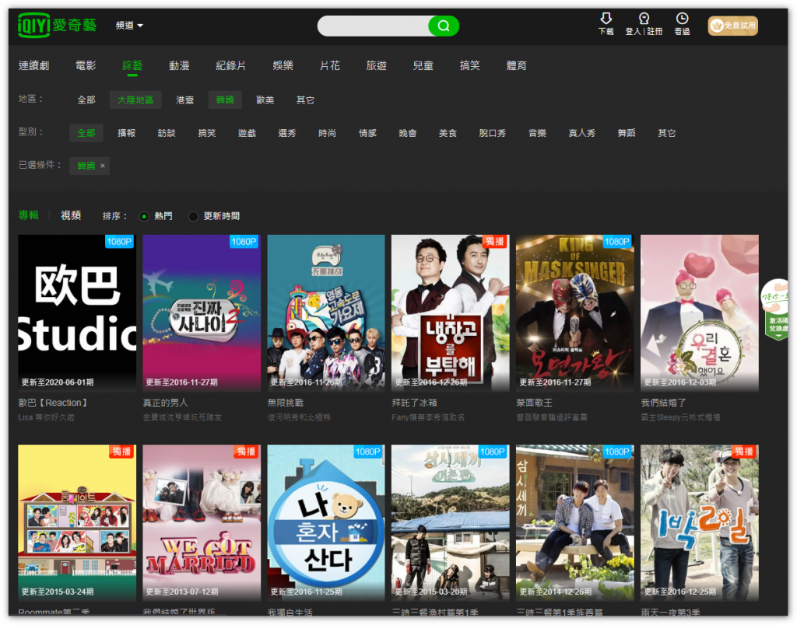The height and width of the screenshot is (625, 797).
Task: Open the We Got Married poster
Action: (x=202, y=523)
